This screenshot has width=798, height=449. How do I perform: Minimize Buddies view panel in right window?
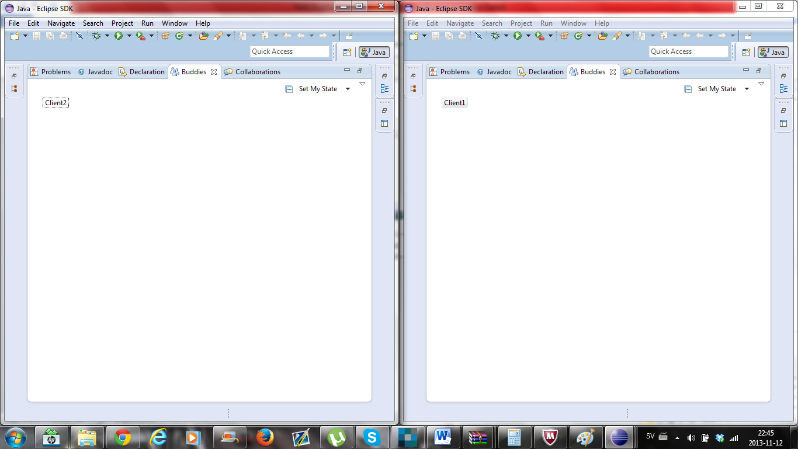(746, 71)
